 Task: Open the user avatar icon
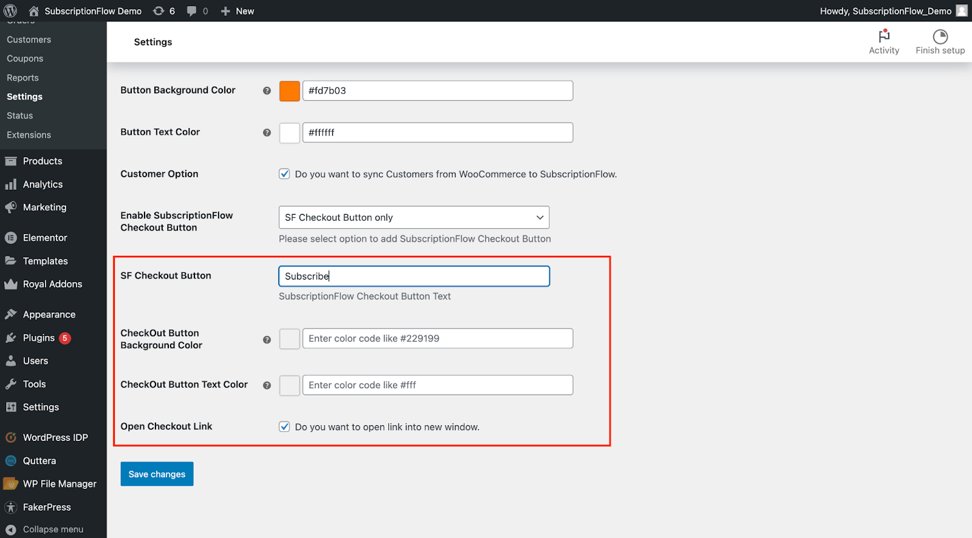point(962,11)
